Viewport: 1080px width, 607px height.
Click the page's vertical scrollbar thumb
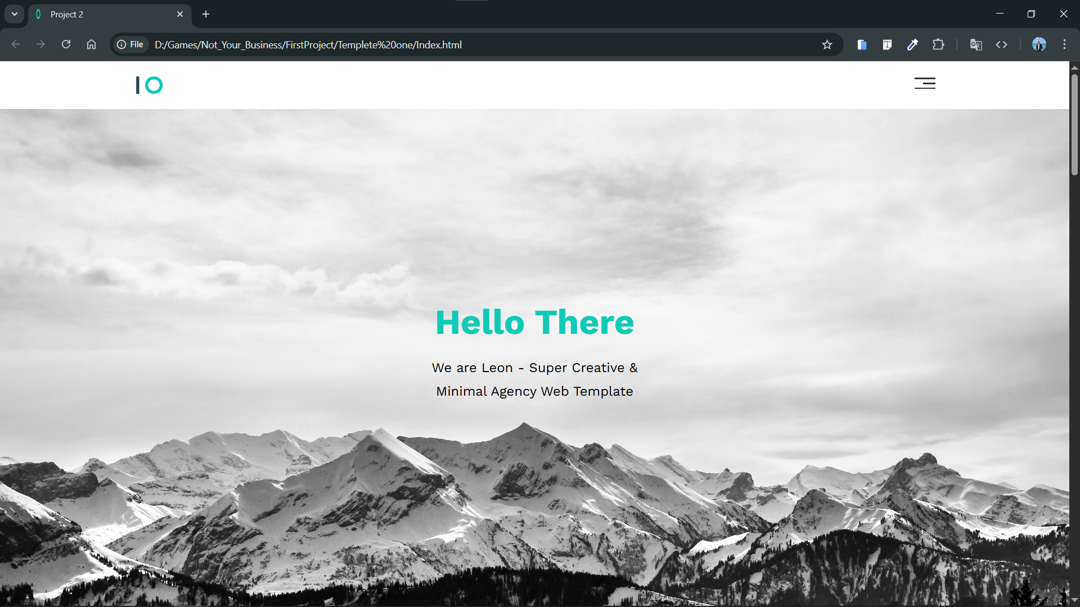[1074, 124]
